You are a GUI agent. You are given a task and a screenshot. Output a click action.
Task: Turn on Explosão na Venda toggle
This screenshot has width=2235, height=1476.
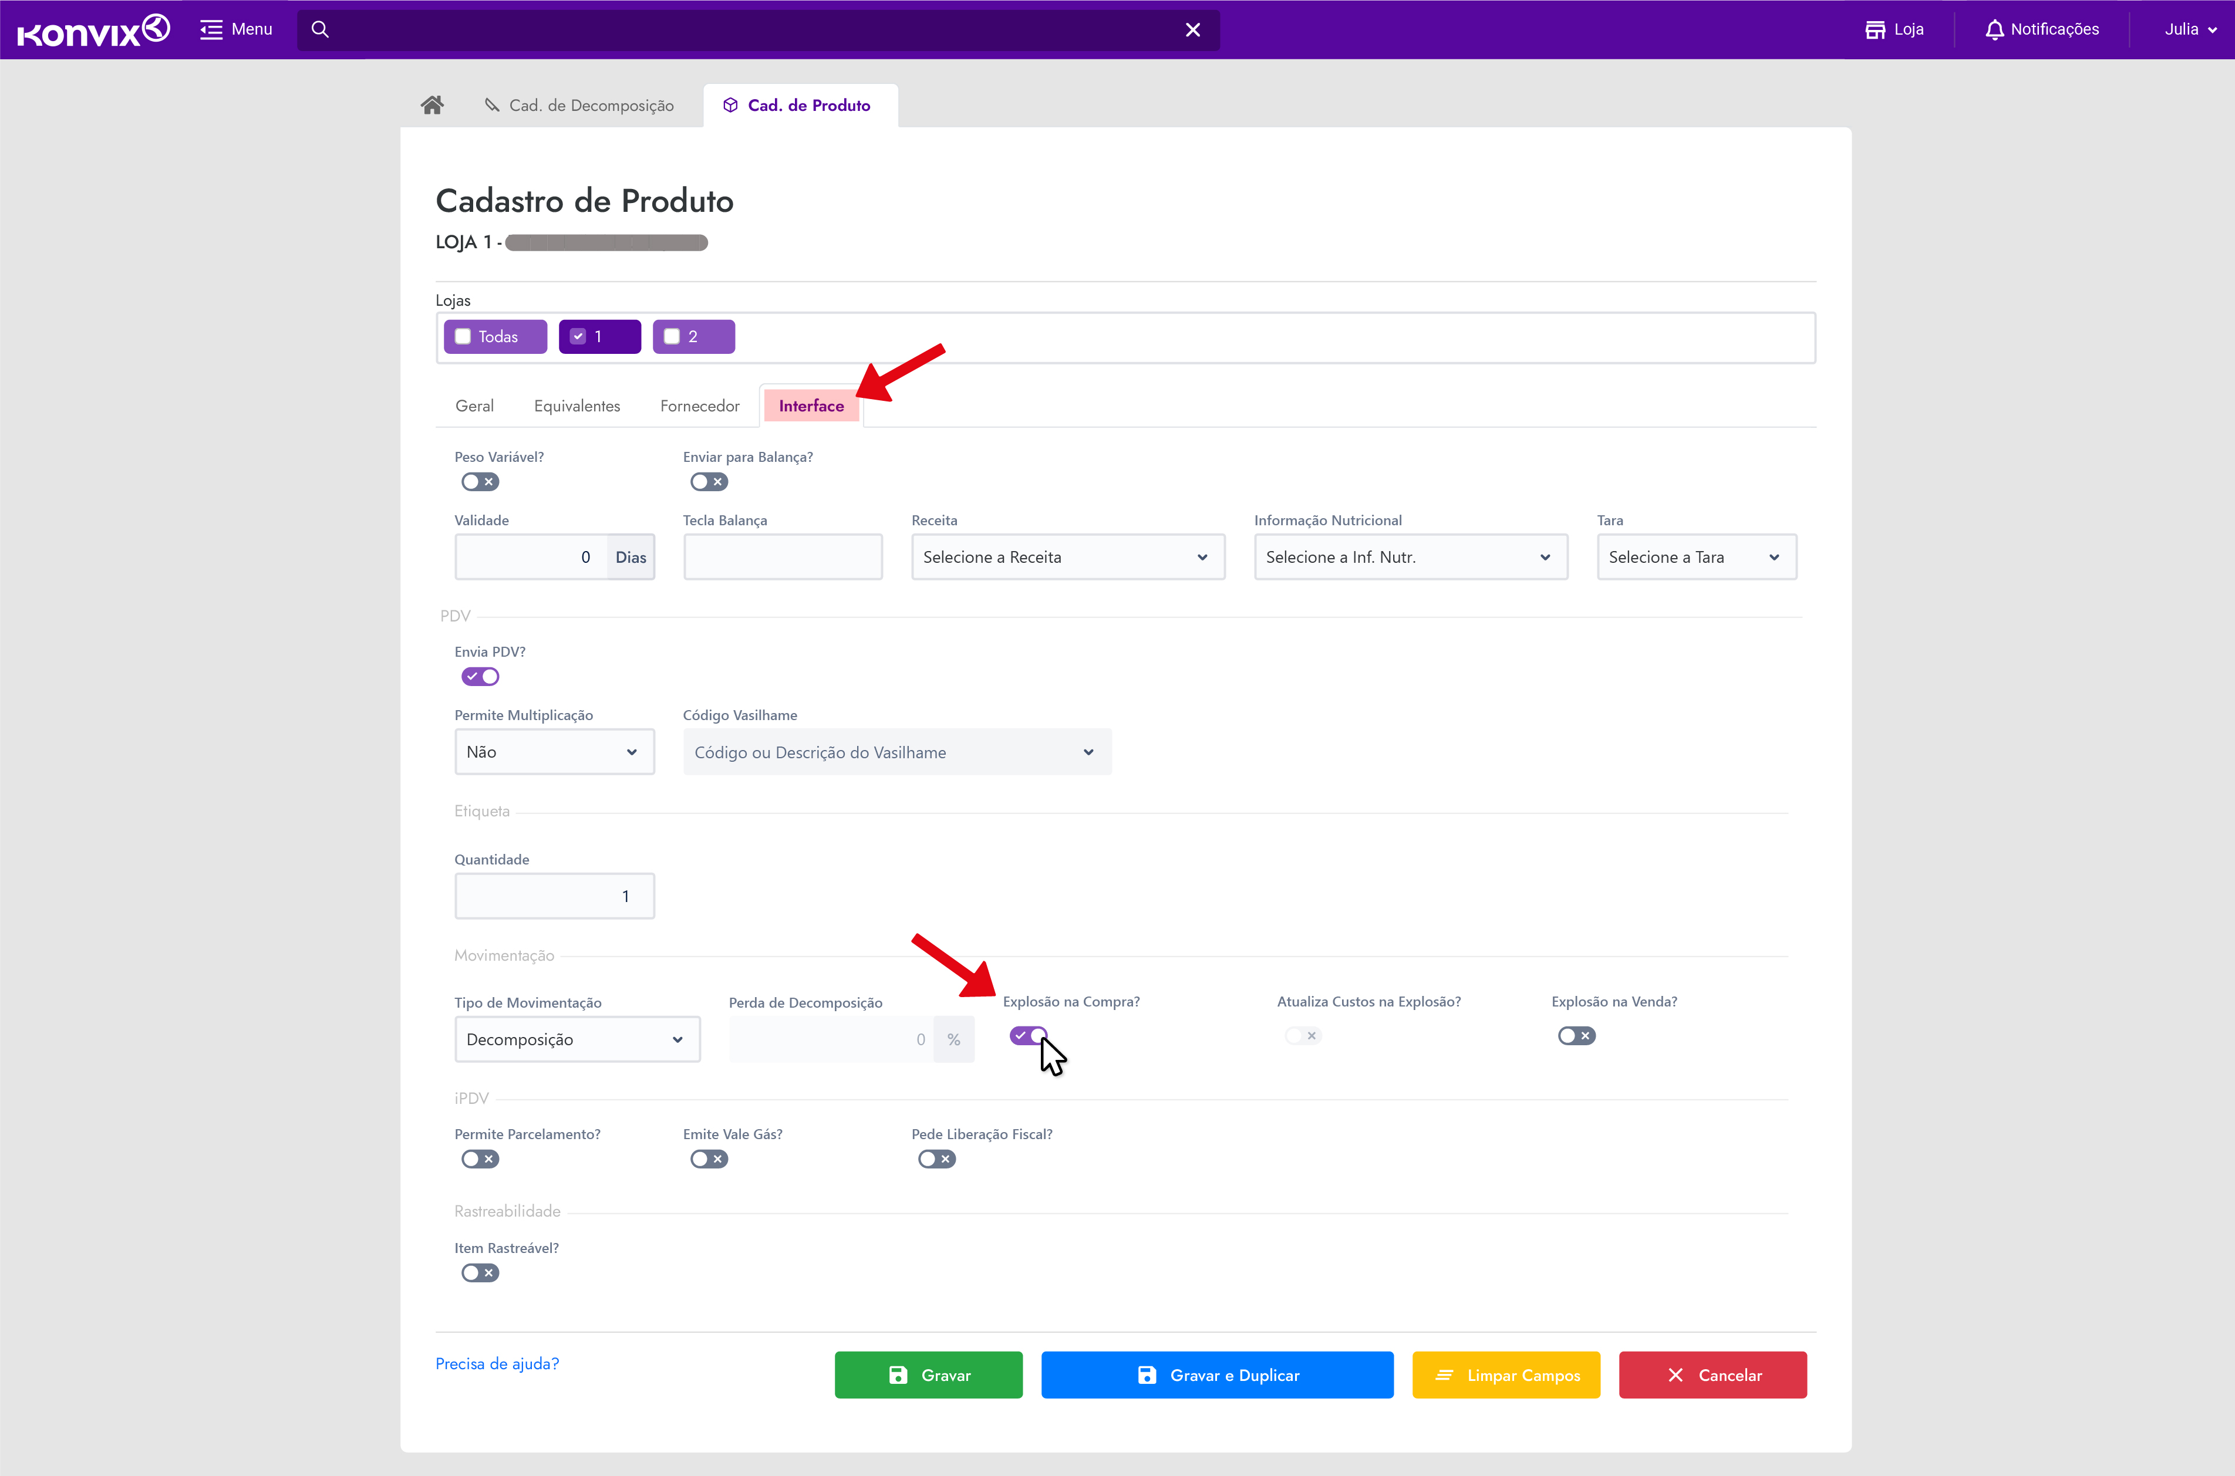coord(1576,1035)
